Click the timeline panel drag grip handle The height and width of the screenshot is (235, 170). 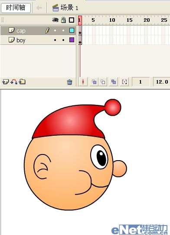pos(3,20)
